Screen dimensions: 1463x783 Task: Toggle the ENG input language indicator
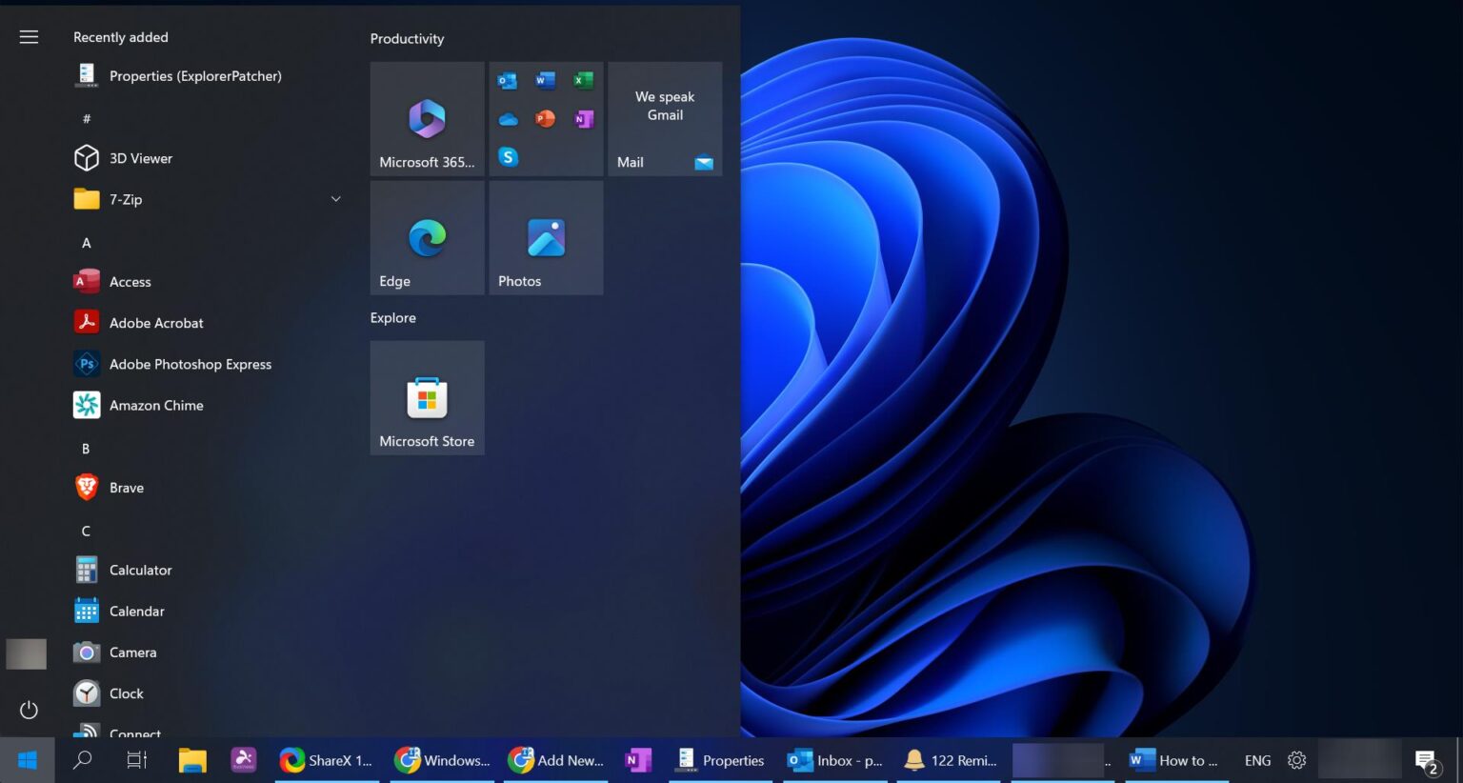[1257, 760]
